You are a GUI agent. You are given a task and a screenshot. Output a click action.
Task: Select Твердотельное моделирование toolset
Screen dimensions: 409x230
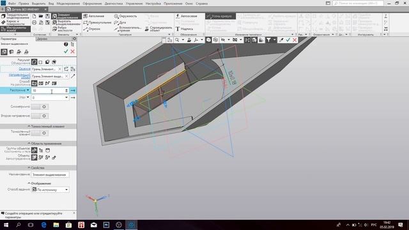[x=15, y=16]
